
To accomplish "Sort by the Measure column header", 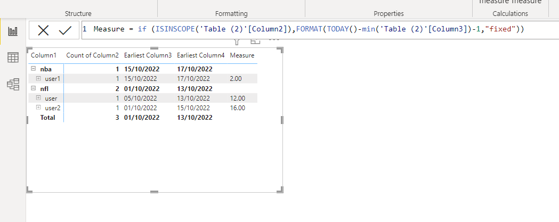I will pos(242,55).
